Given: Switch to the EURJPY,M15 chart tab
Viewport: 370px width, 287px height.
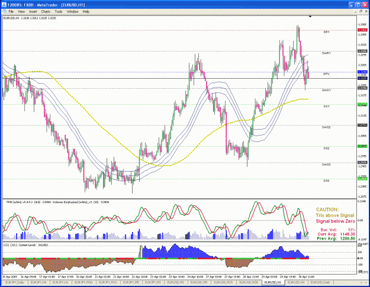Looking at the screenshot, I should pyautogui.click(x=108, y=282).
